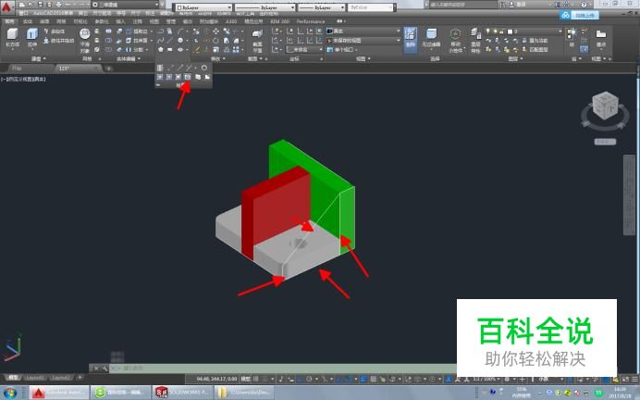Click the Save icon in quick access toolbar
640x400 pixels.
[x=40, y=5]
